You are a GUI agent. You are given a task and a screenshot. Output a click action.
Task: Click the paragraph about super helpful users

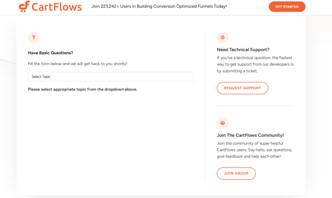(x=254, y=150)
